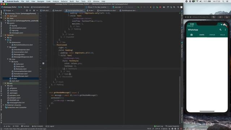The height and width of the screenshot is (130, 231).
Task: Open the Run tool window button
Action: [x=7, y=126]
